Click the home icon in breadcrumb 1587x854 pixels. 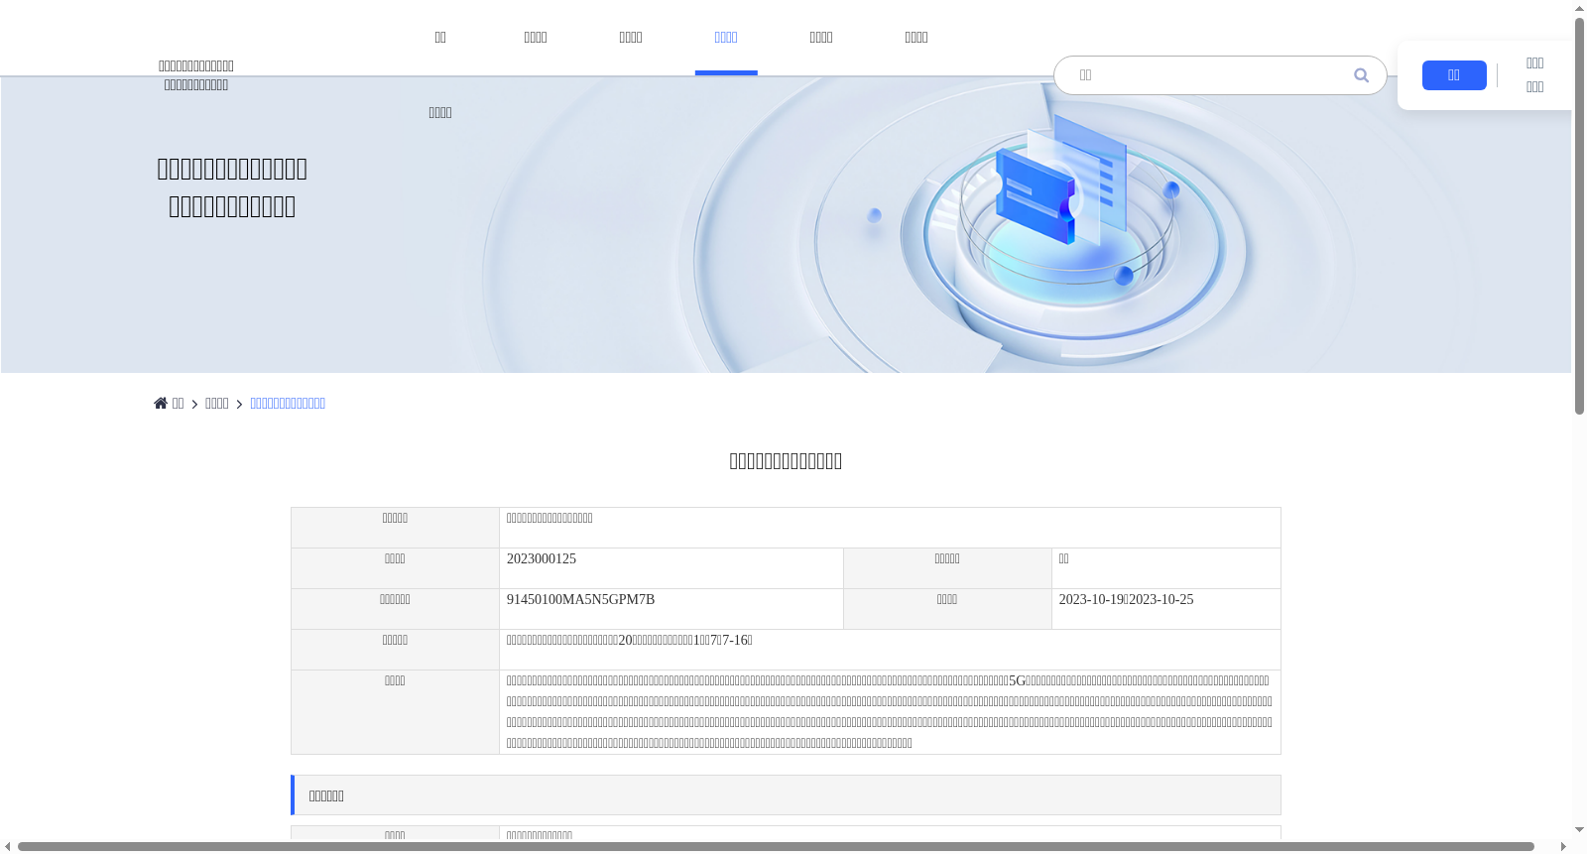(x=161, y=403)
